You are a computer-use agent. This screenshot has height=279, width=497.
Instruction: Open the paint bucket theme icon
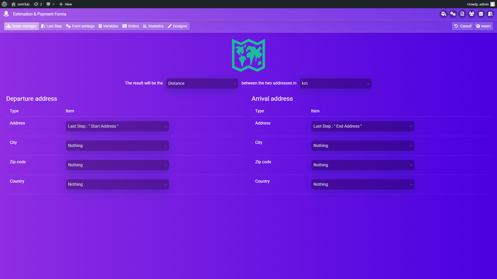pyautogui.click(x=444, y=14)
